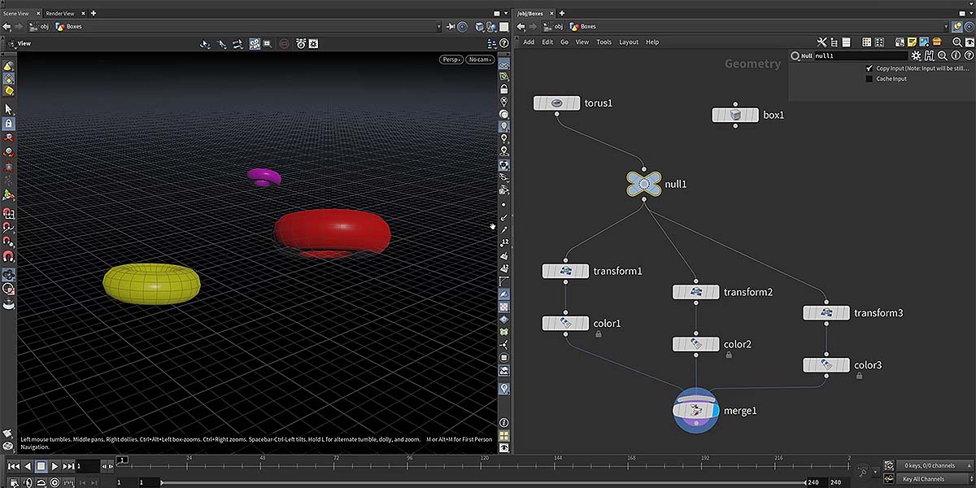Toggle pin on Scene View pane
Viewport: 976px width, 488px height.
(451, 27)
